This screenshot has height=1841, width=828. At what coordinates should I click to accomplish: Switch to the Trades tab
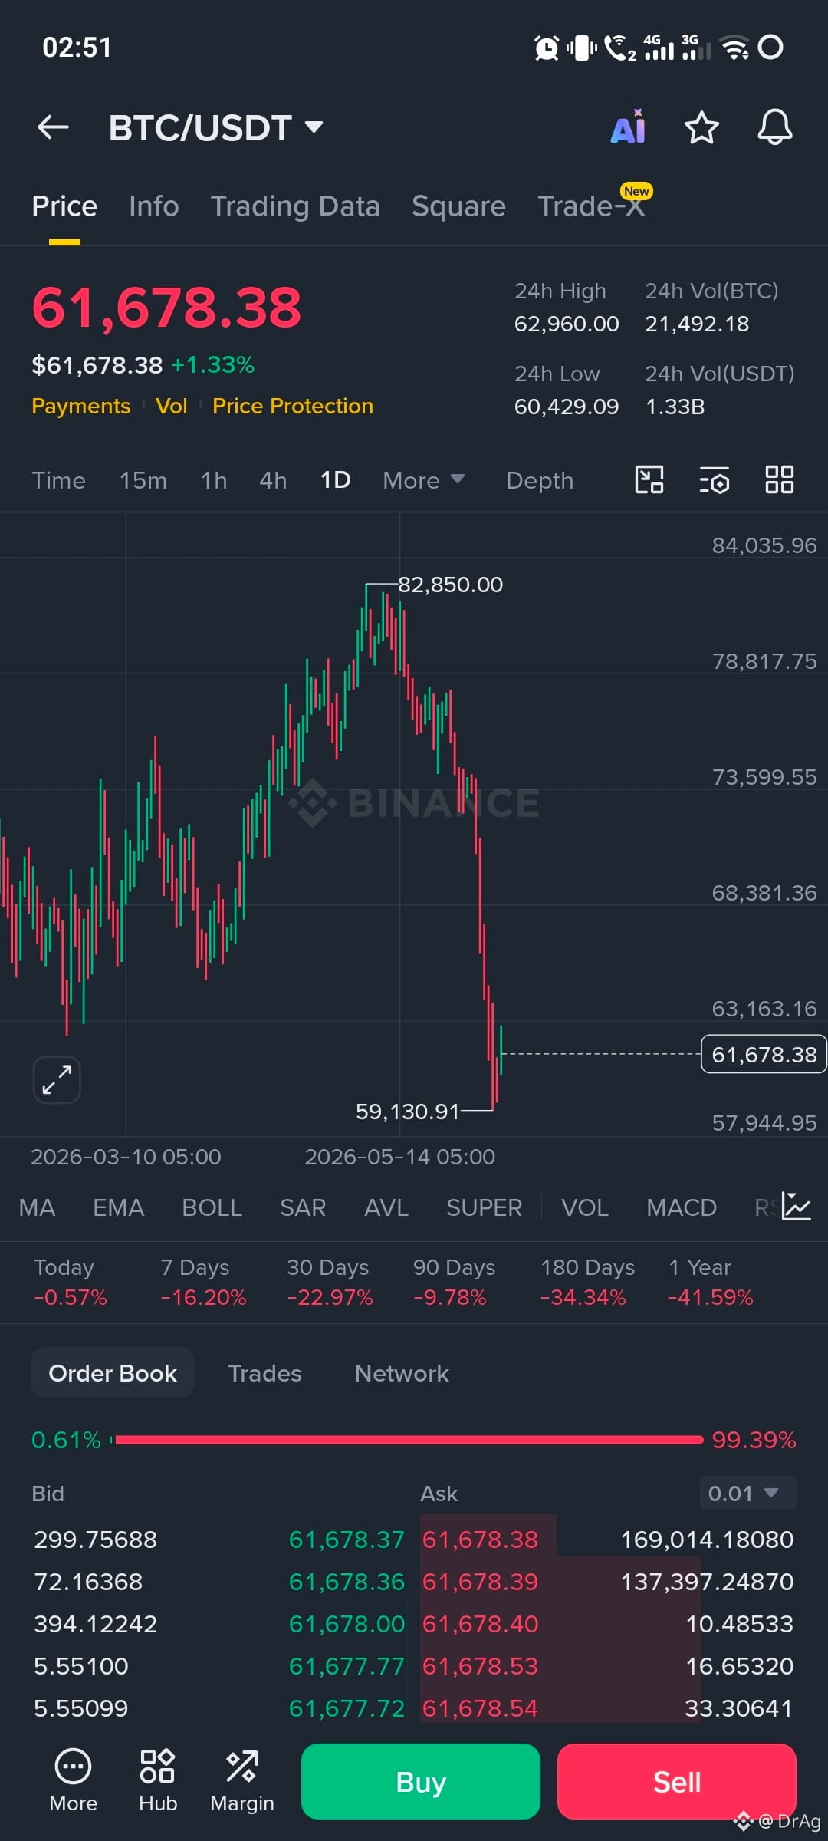tap(264, 1372)
